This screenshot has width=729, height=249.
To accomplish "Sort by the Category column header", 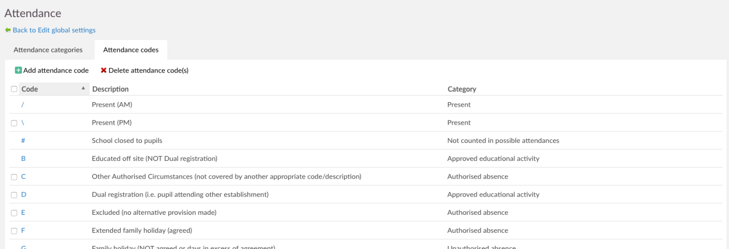I will [461, 89].
